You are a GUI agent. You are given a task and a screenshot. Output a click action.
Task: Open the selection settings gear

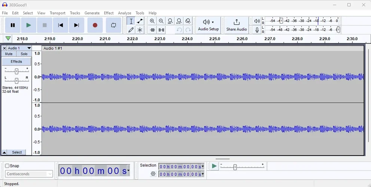(x=153, y=174)
